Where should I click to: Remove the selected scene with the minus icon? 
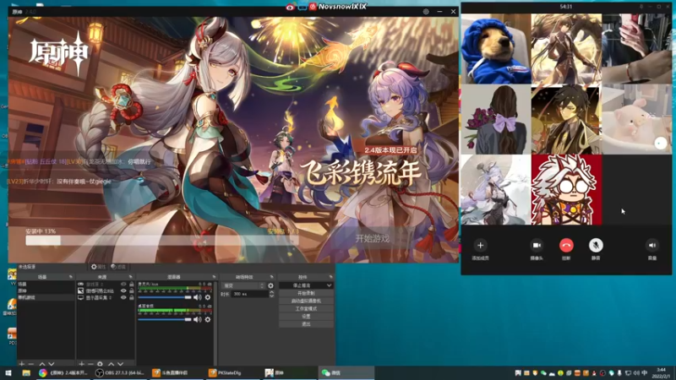pyautogui.click(x=31, y=364)
